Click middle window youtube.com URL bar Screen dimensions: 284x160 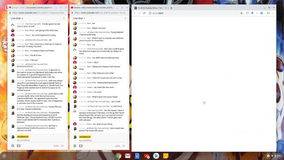click(100, 13)
